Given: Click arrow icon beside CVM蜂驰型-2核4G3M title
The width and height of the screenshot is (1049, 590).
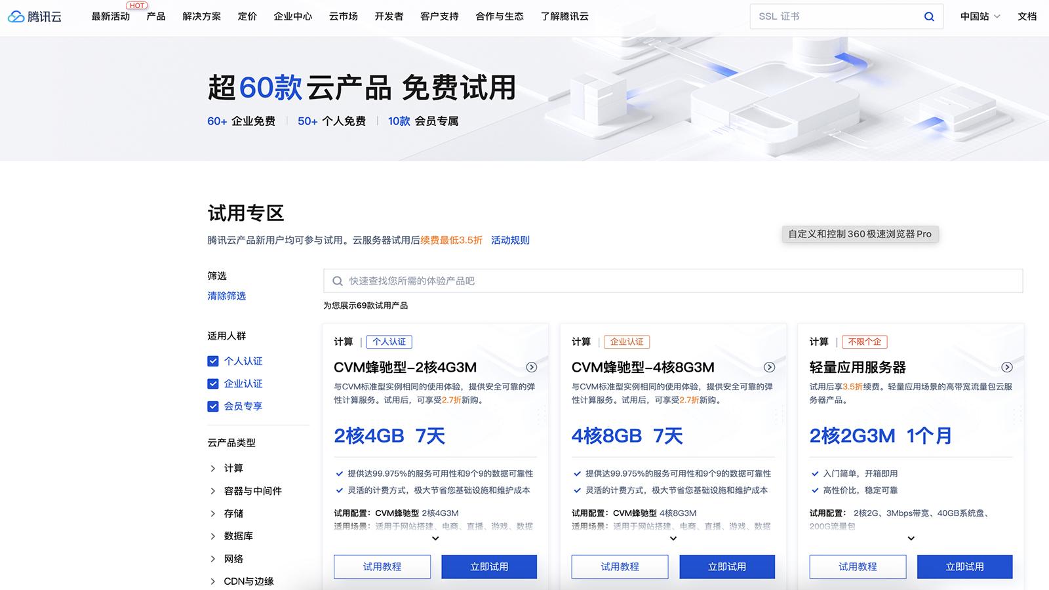Looking at the screenshot, I should (532, 367).
